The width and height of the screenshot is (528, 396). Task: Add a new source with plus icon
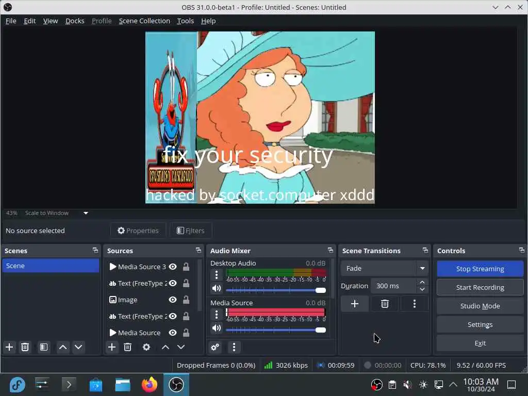coord(112,347)
